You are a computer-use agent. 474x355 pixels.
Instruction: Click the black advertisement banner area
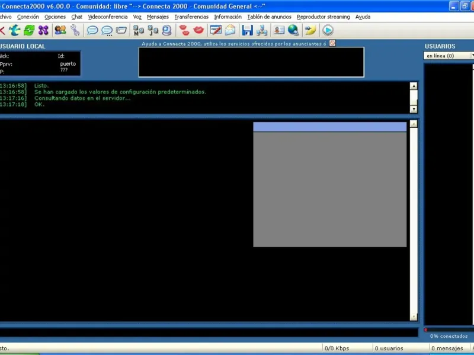pyautogui.click(x=251, y=62)
